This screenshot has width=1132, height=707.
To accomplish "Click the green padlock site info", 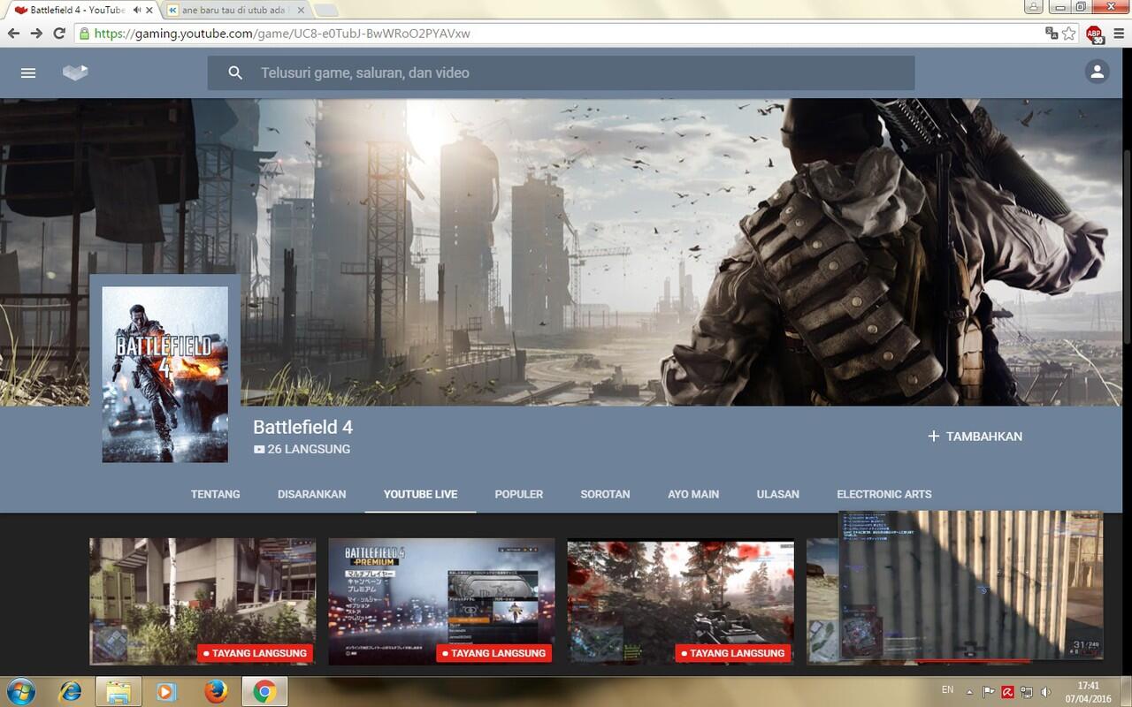I will (x=85, y=34).
